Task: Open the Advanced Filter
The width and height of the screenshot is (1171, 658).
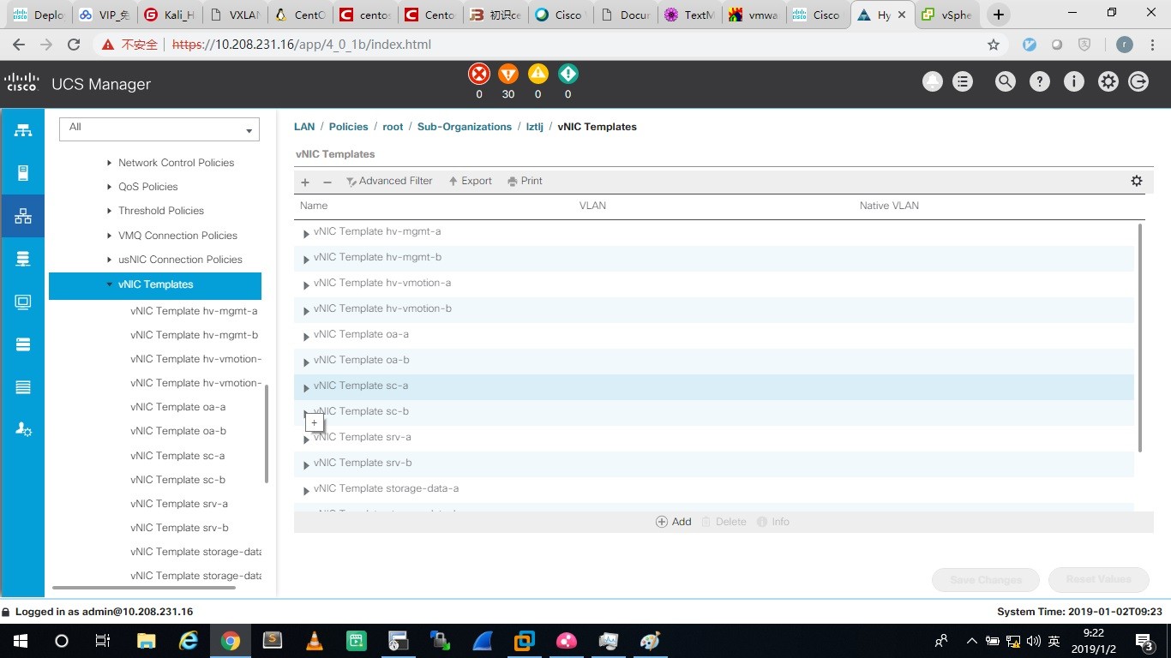Action: tap(389, 181)
